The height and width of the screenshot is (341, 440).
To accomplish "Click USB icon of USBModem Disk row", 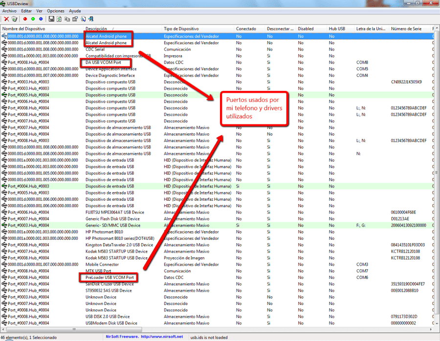I will (x=4, y=323).
